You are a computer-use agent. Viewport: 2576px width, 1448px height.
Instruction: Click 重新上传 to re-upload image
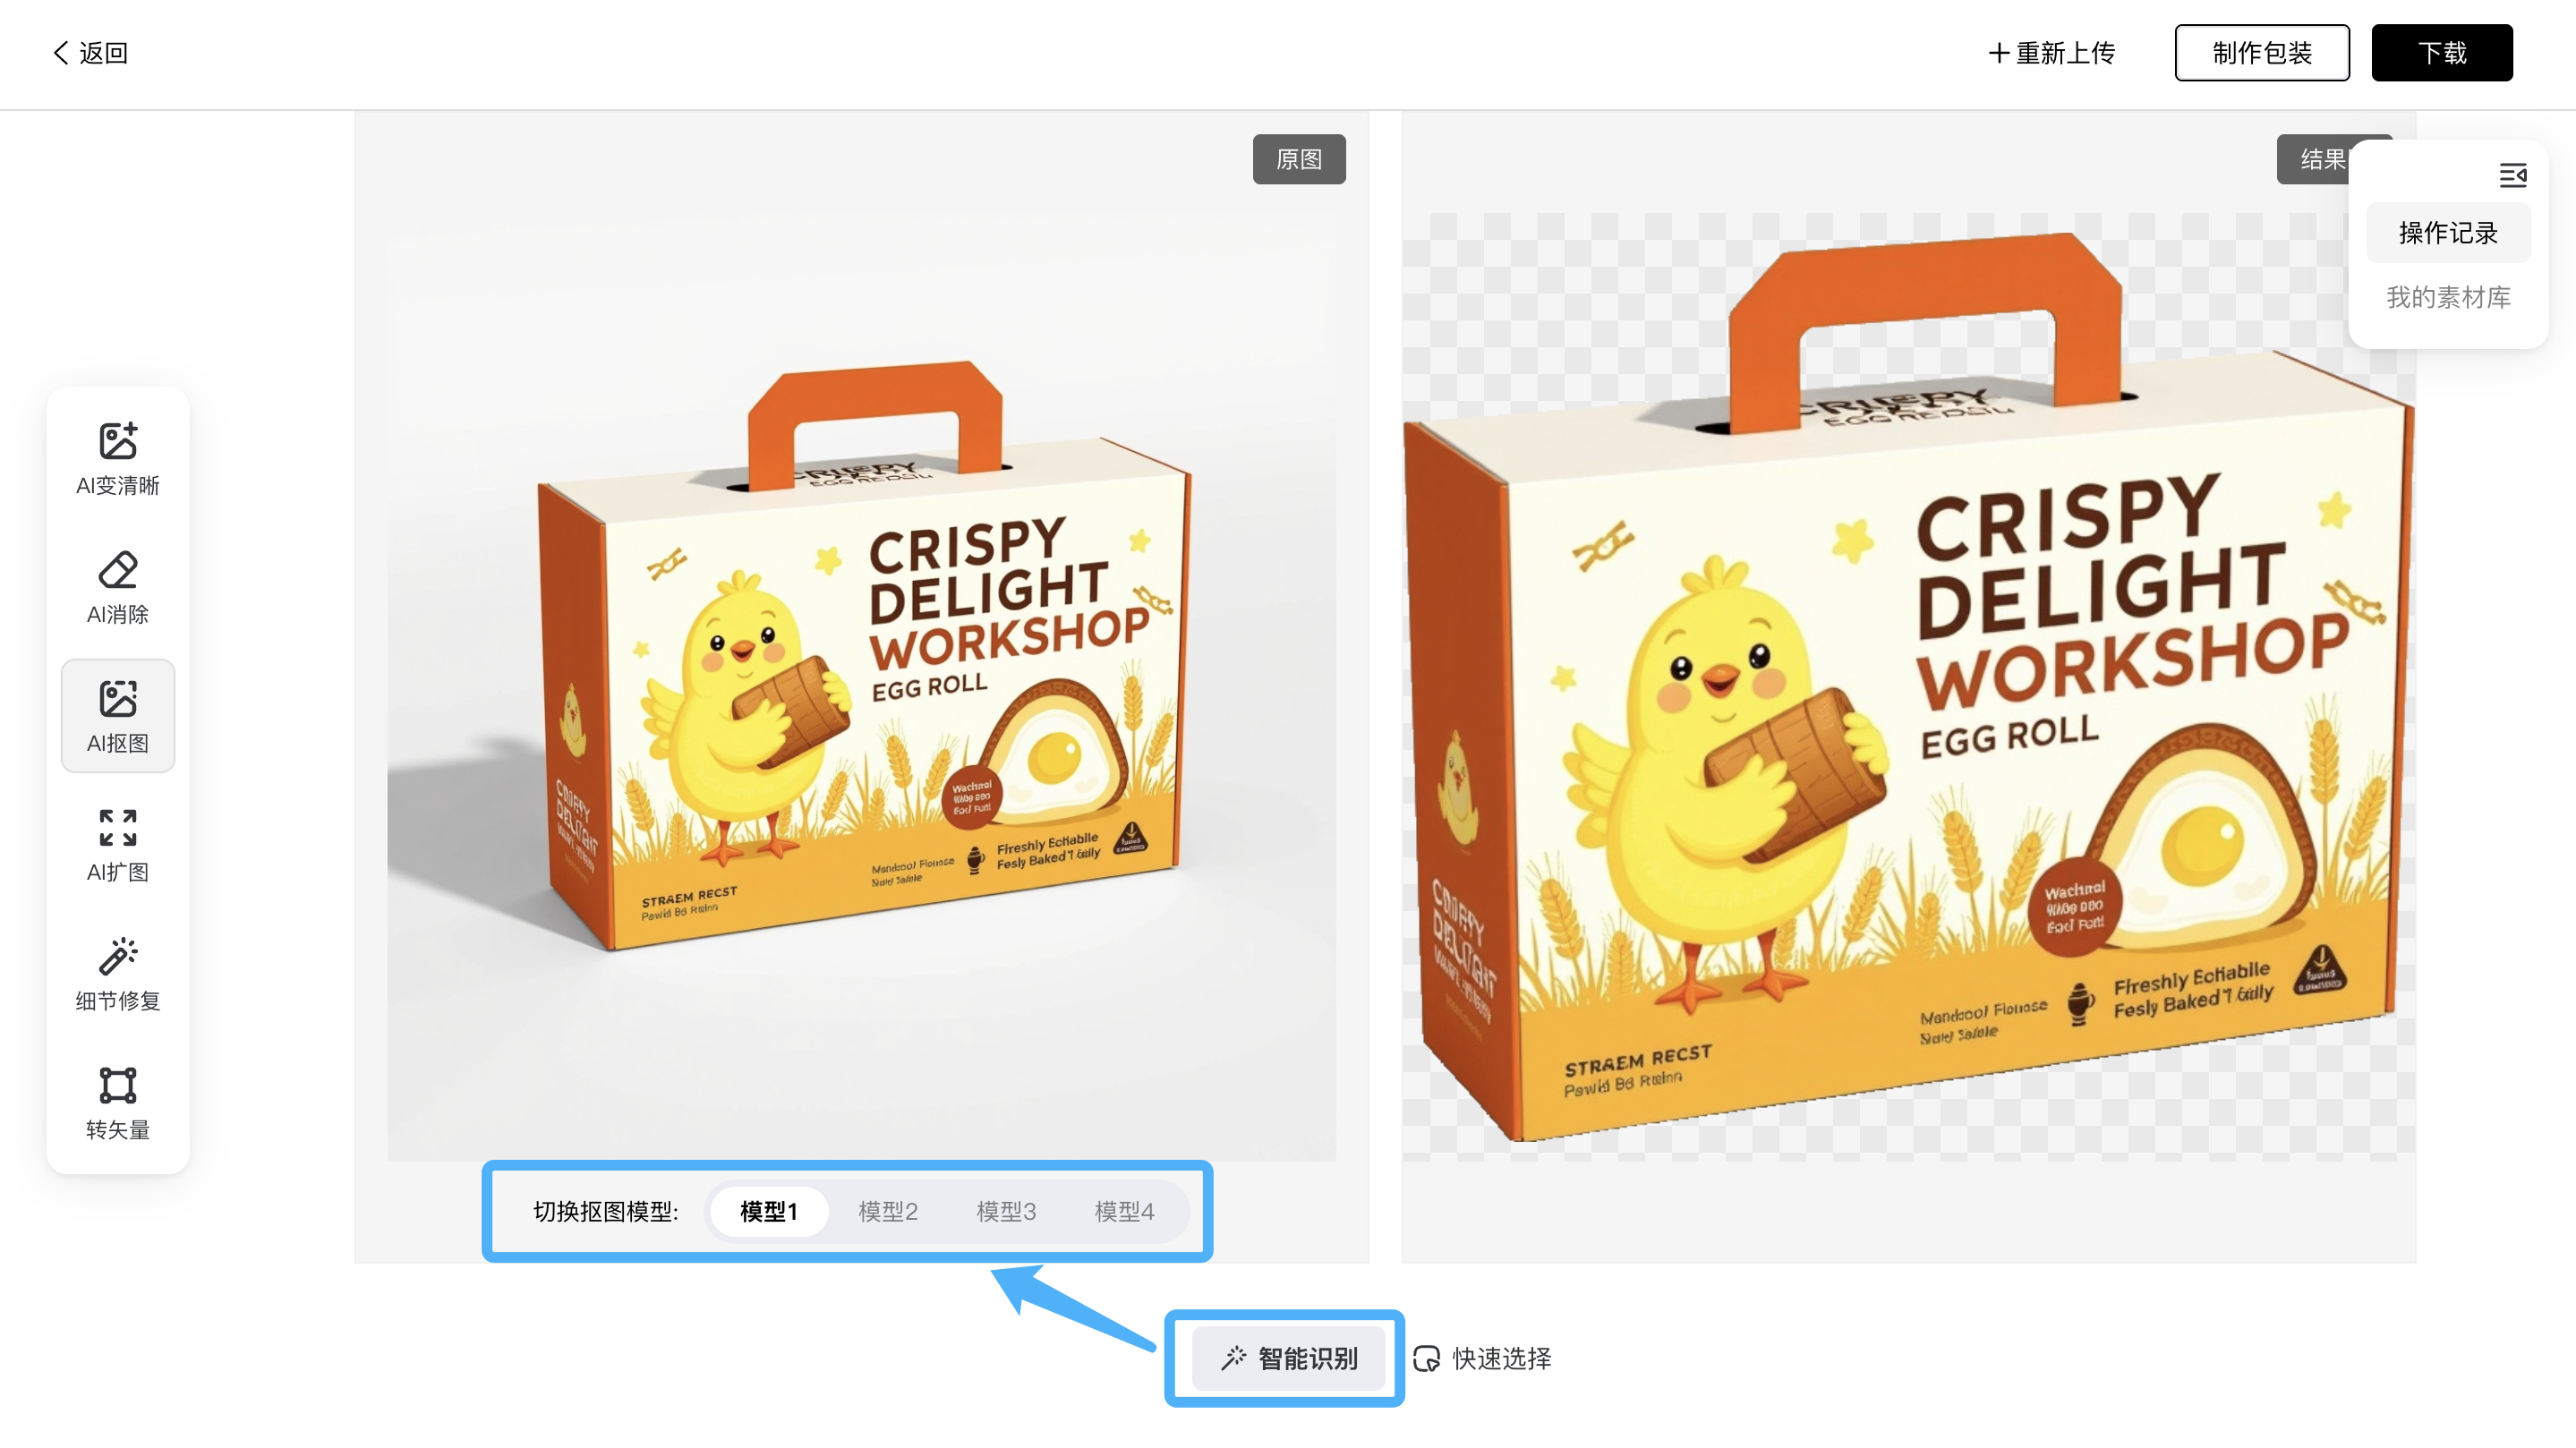[x=2051, y=53]
